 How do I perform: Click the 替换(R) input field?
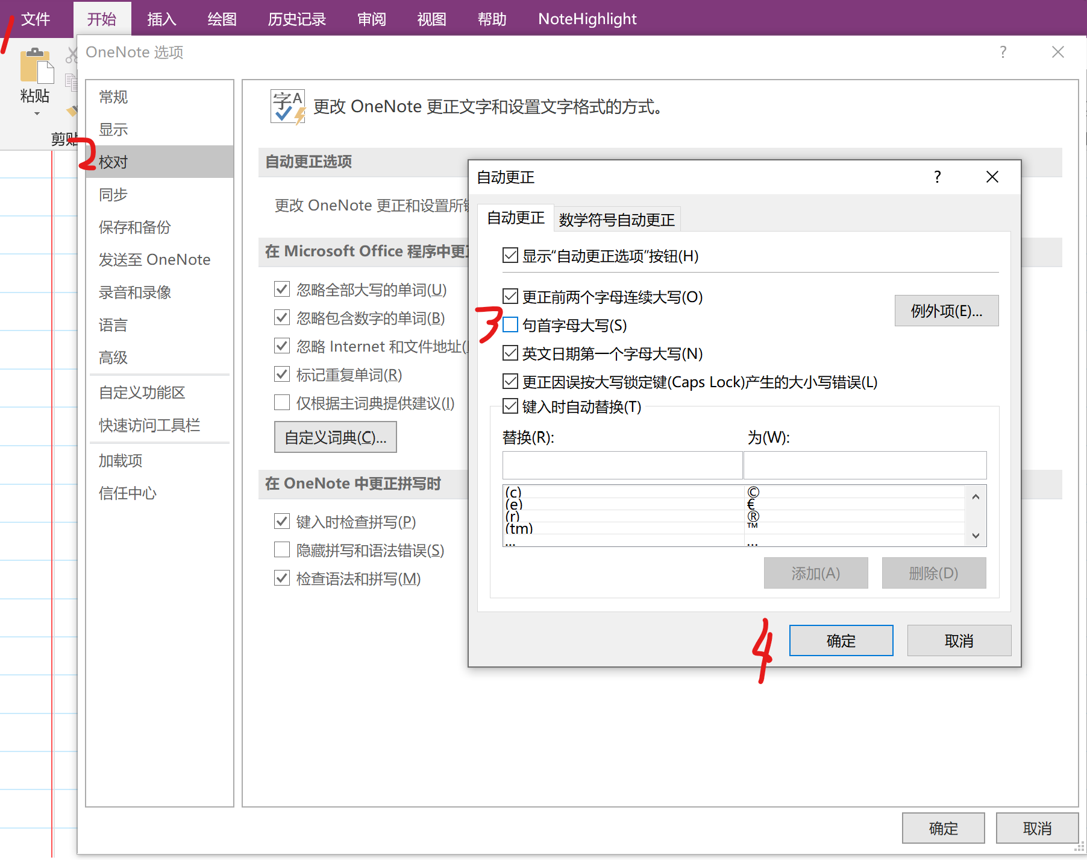click(x=622, y=465)
